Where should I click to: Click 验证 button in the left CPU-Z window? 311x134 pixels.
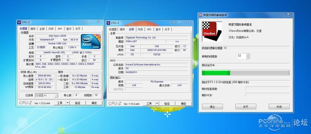[78, 103]
